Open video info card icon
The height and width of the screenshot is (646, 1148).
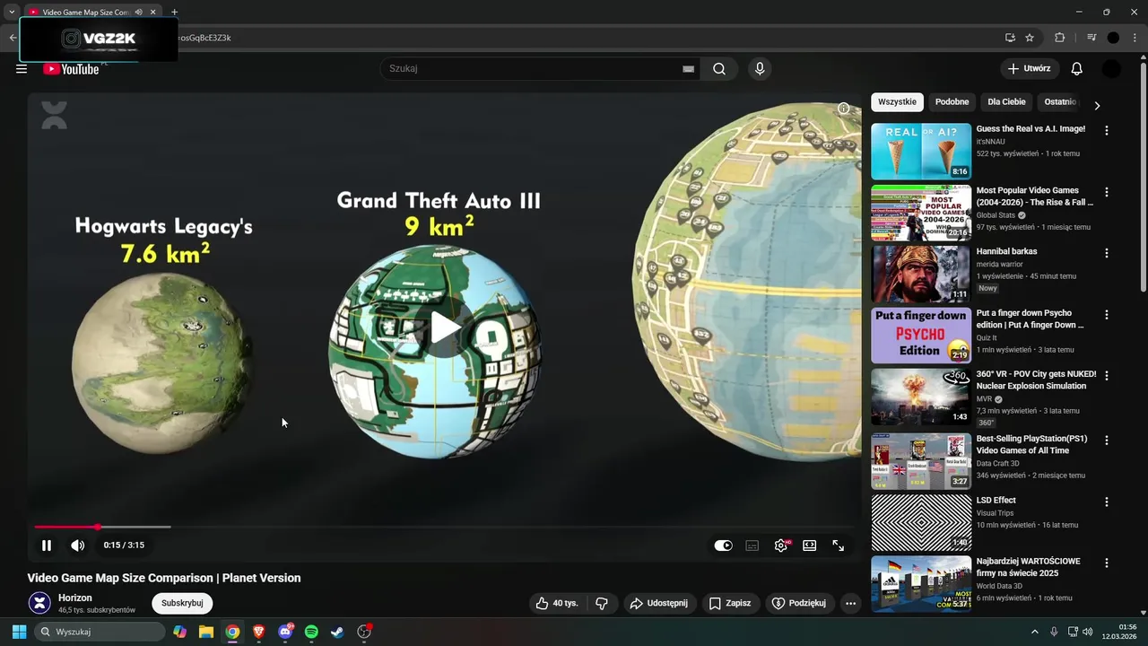(843, 109)
